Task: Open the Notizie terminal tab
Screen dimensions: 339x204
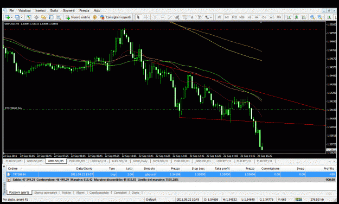Action: click(x=67, y=193)
